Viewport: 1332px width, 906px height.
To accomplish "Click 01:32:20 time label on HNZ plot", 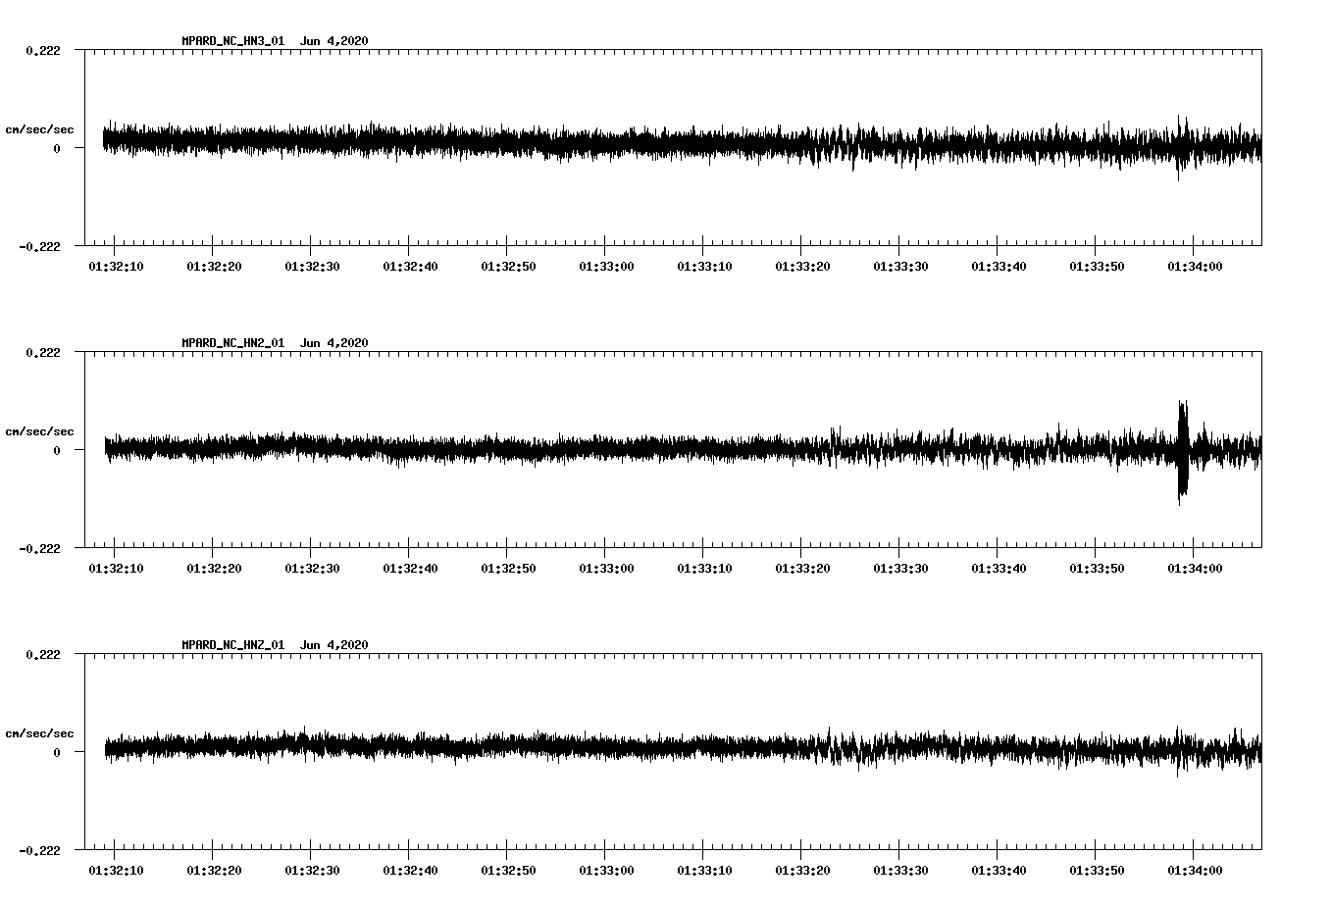I will (213, 870).
